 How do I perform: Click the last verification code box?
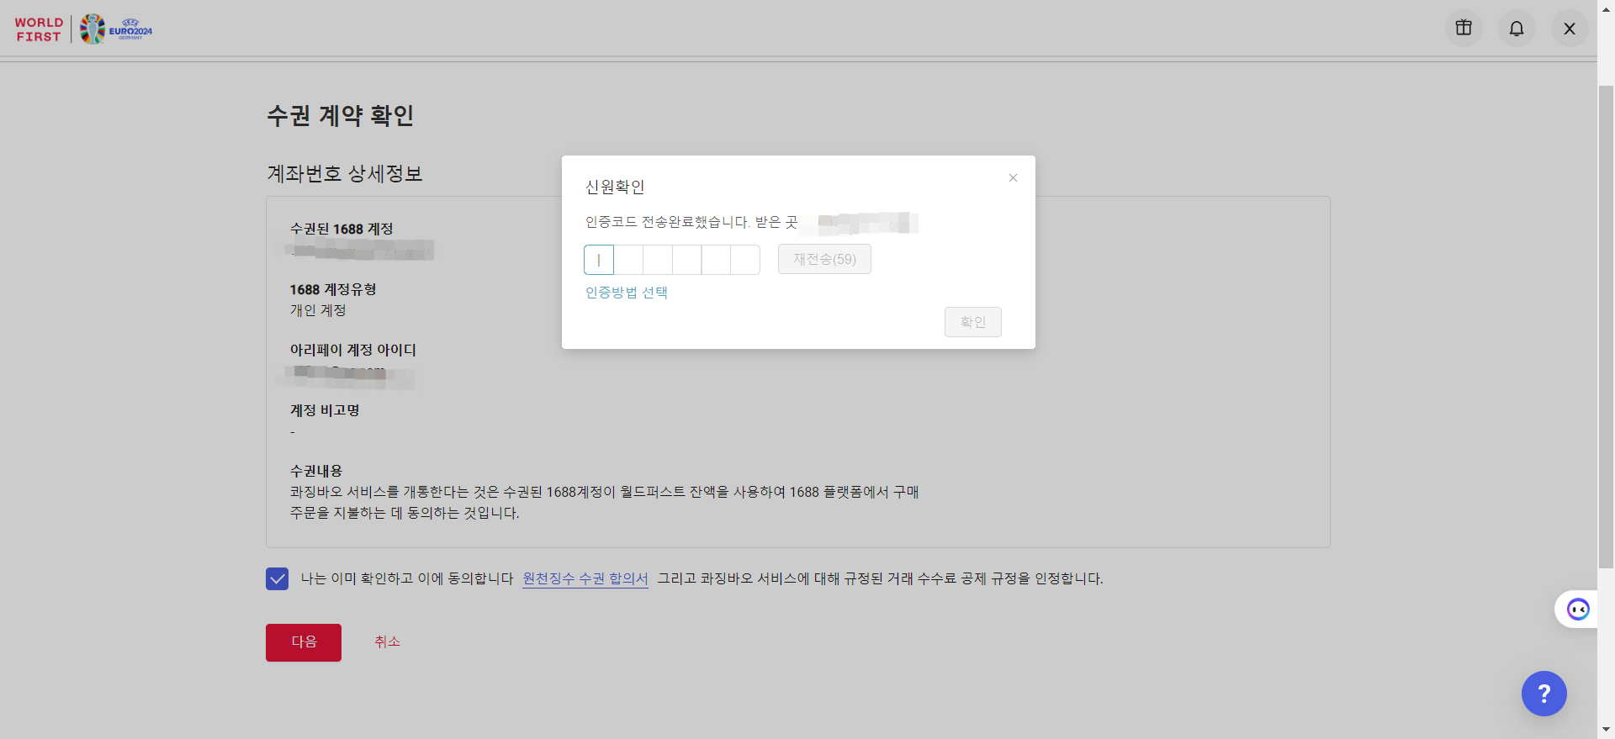(x=745, y=260)
